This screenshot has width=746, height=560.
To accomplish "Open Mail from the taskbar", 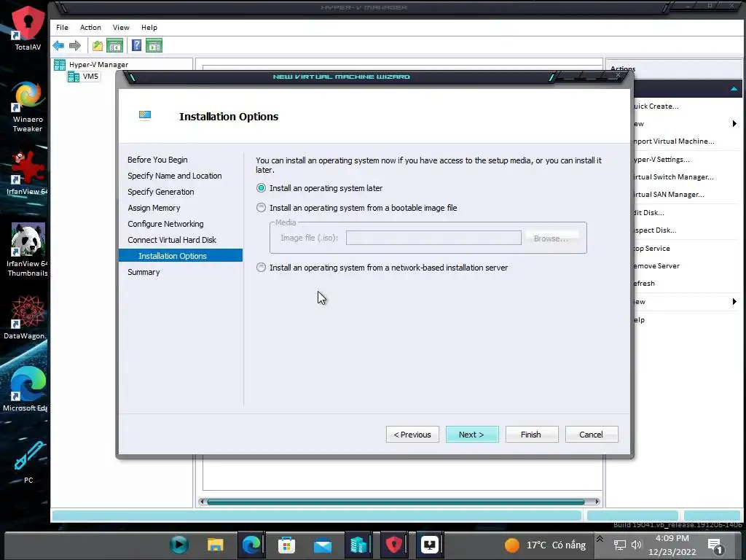I will pos(323,545).
